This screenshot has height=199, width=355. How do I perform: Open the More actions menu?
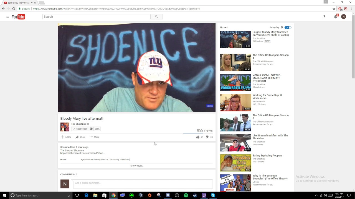tap(94, 137)
